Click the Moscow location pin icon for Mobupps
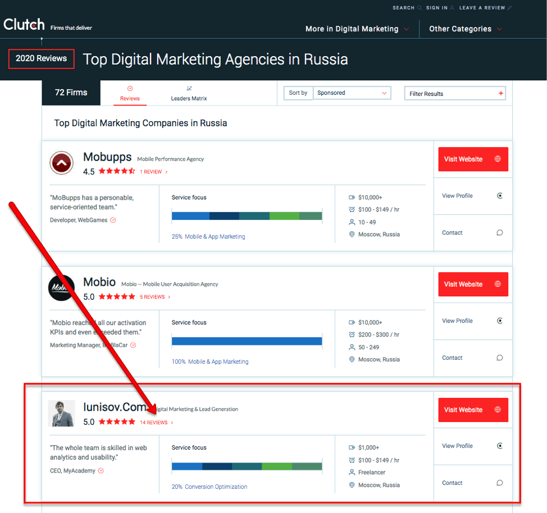 tap(352, 235)
